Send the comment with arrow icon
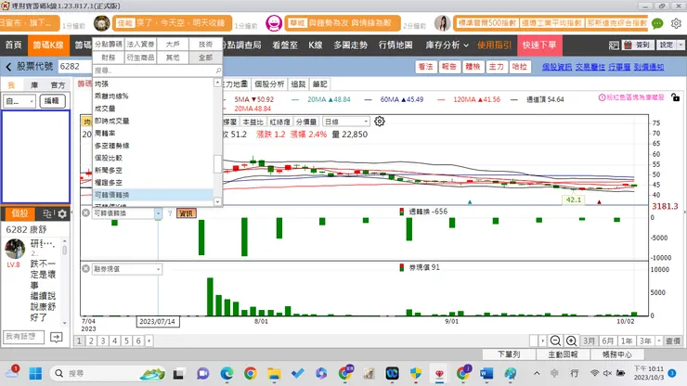 (56, 337)
